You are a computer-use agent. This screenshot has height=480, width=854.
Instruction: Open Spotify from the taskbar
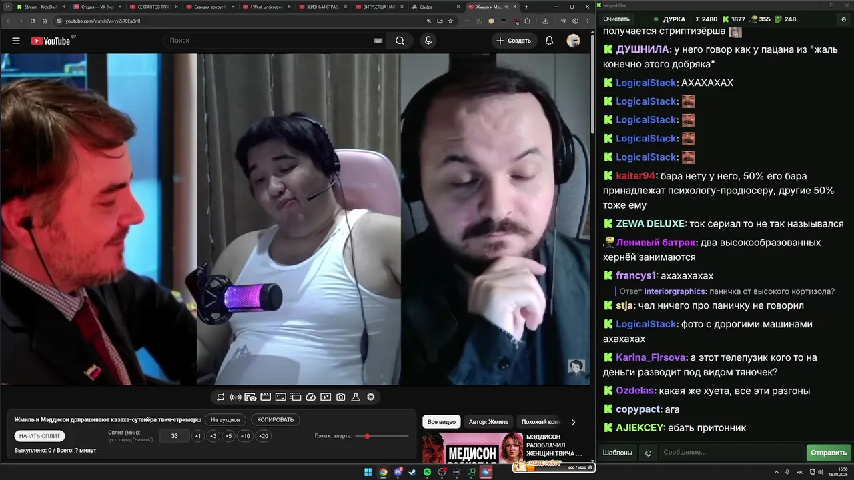[427, 473]
